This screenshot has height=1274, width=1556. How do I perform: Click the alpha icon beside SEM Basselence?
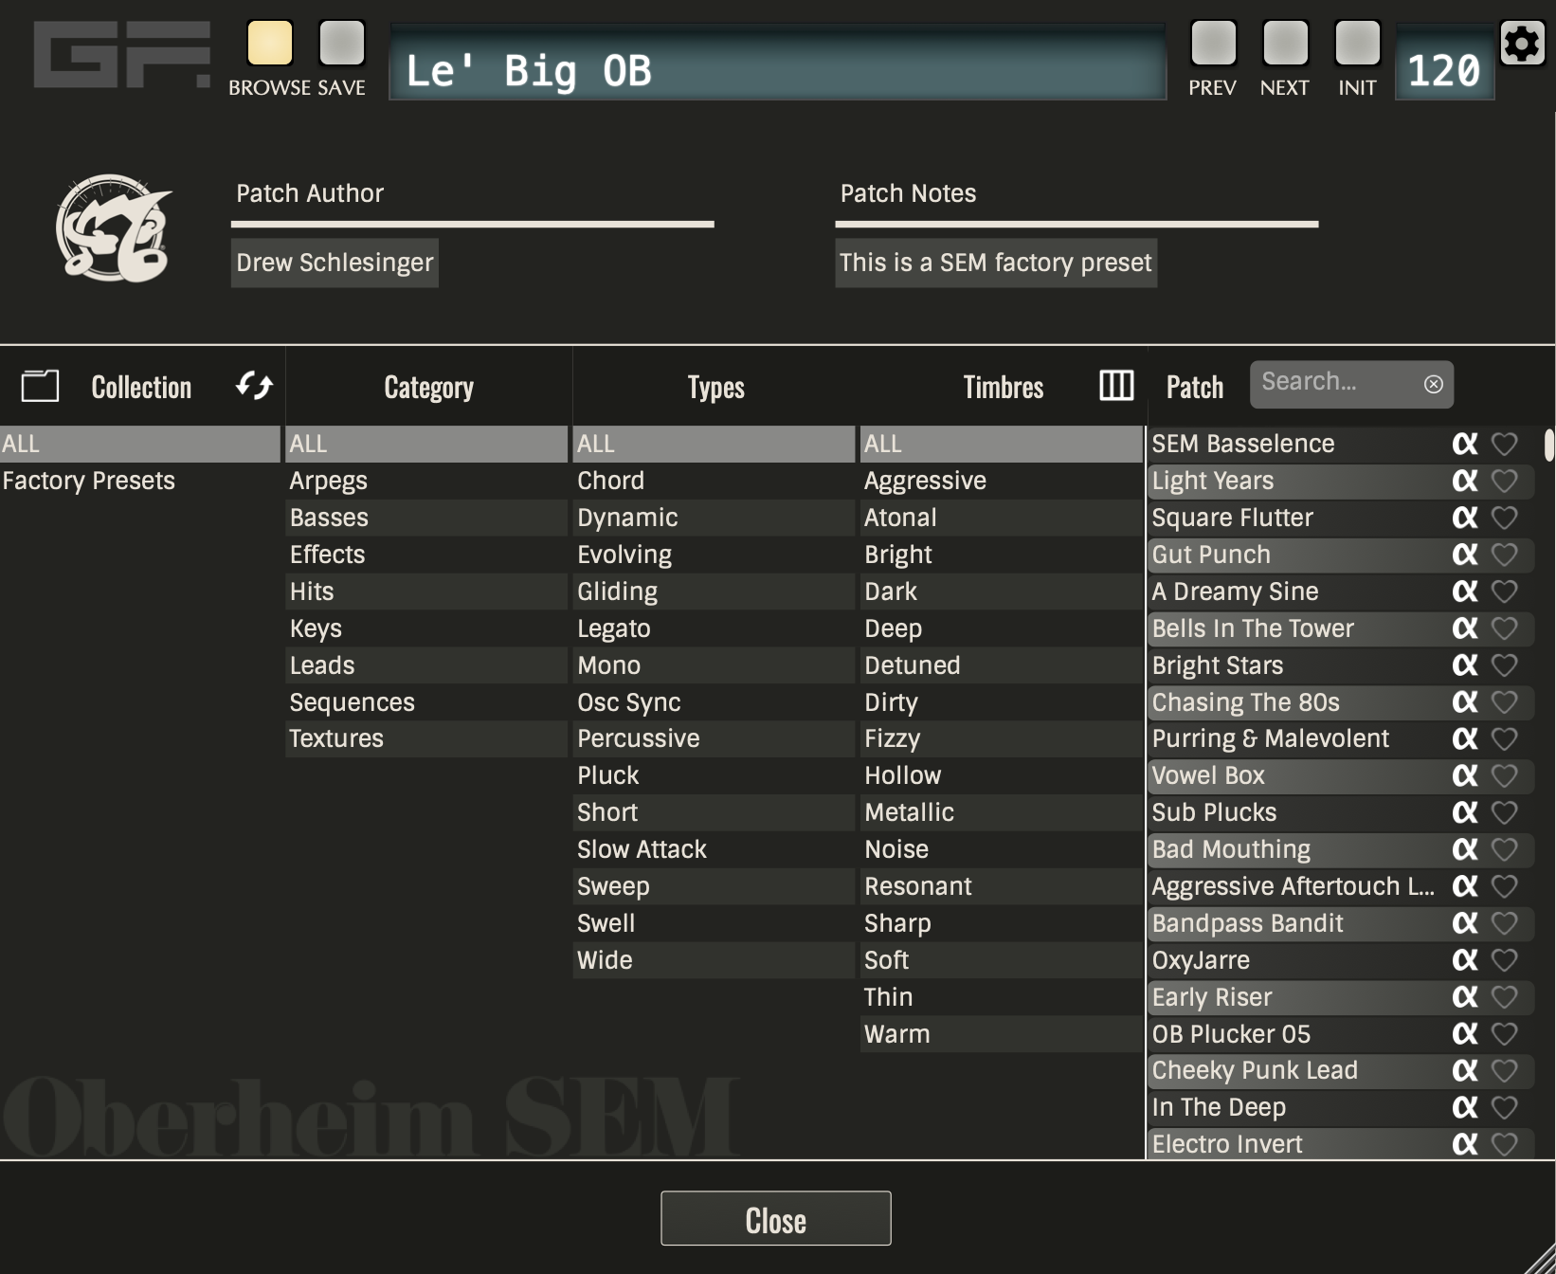1463,444
